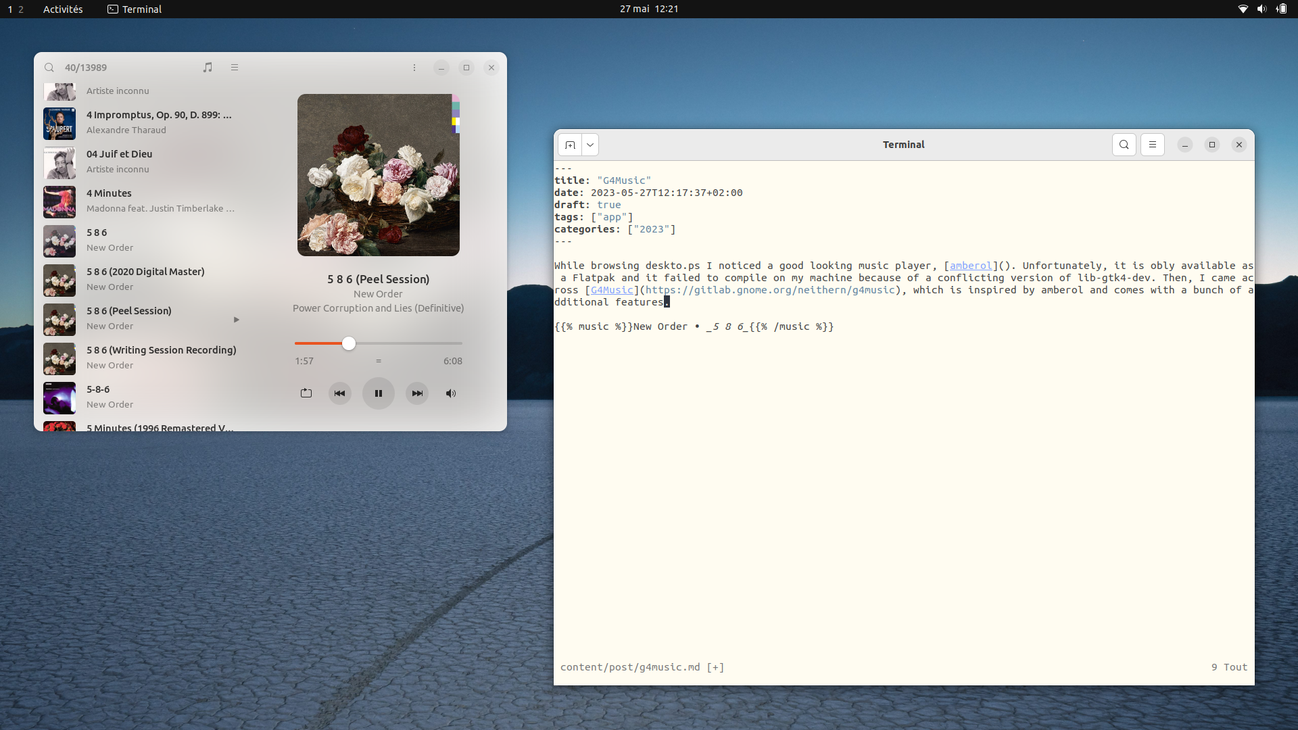Skip to the previous track
1298x730 pixels.
tap(340, 393)
